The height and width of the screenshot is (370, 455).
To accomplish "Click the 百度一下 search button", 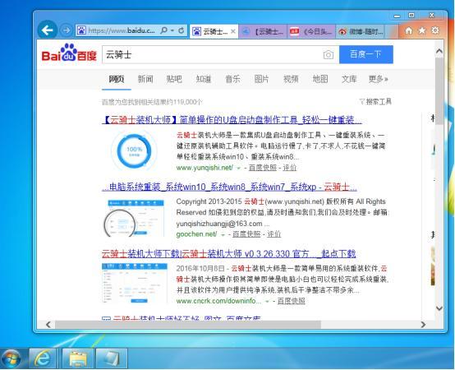I will (366, 54).
